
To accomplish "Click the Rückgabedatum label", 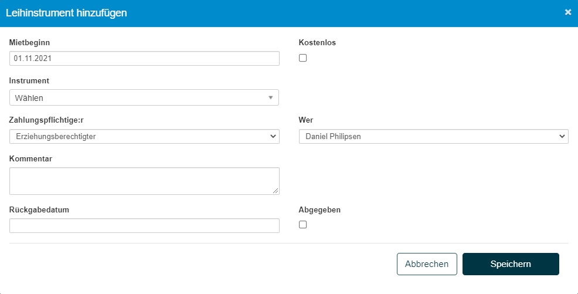I will click(39, 210).
